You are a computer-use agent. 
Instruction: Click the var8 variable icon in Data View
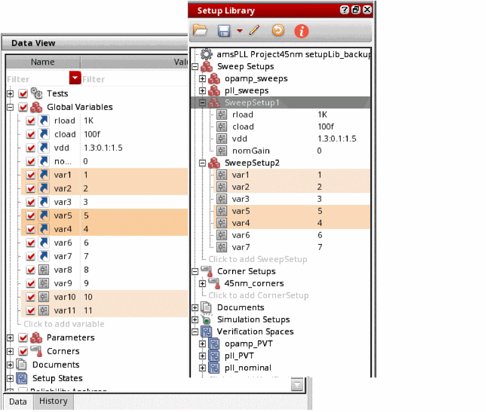pyautogui.click(x=44, y=270)
